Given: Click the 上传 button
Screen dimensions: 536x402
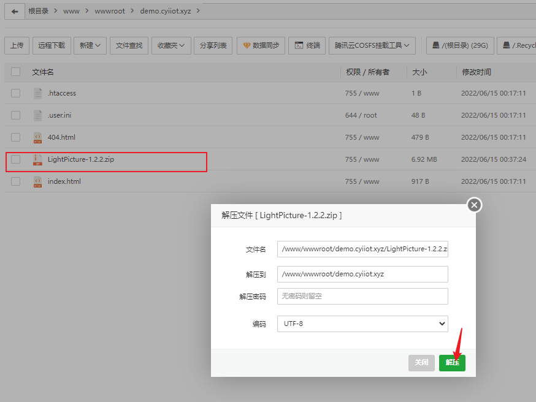Looking at the screenshot, I should pos(17,45).
